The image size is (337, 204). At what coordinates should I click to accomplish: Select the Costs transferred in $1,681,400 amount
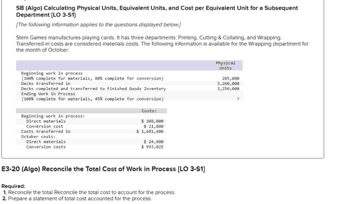150,131
